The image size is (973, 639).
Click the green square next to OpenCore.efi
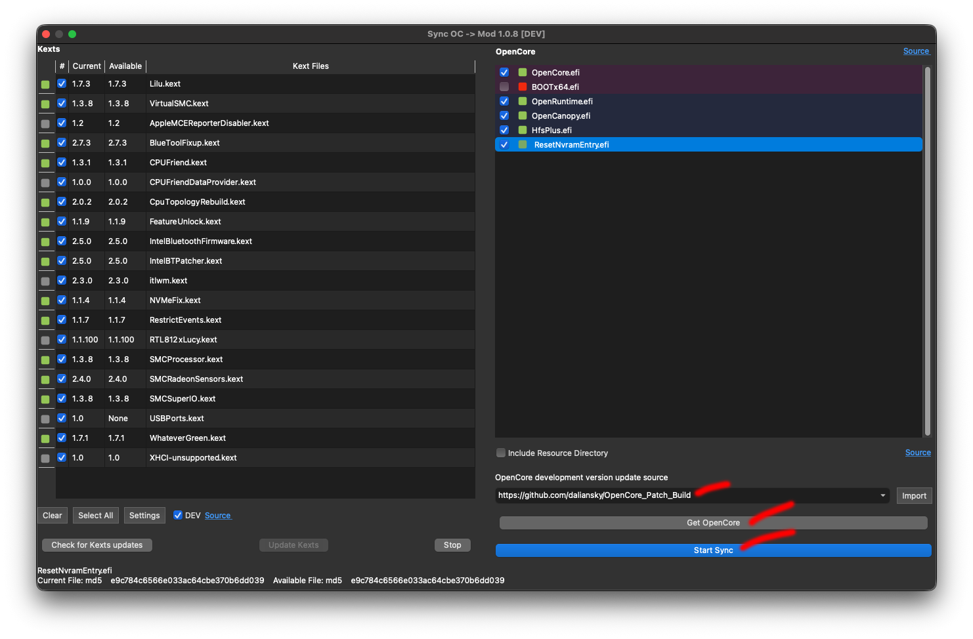[523, 72]
